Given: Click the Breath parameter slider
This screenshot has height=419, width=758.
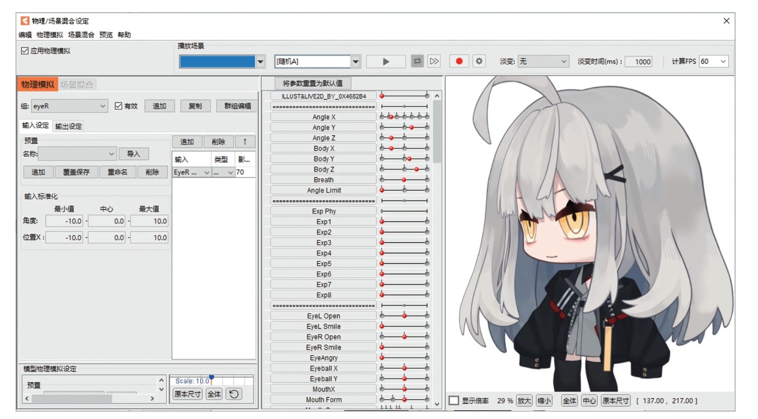Looking at the screenshot, I should (x=404, y=180).
